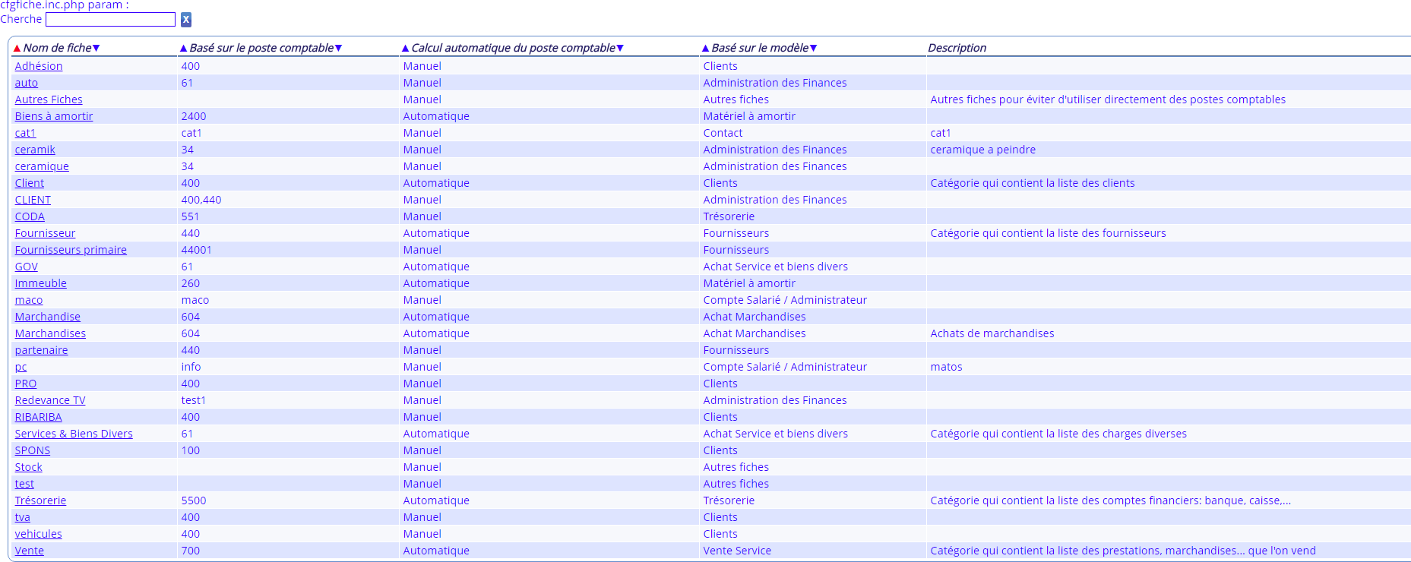This screenshot has width=1411, height=562.
Task: Open the Fournisseurs primaire link
Action: [x=71, y=250]
